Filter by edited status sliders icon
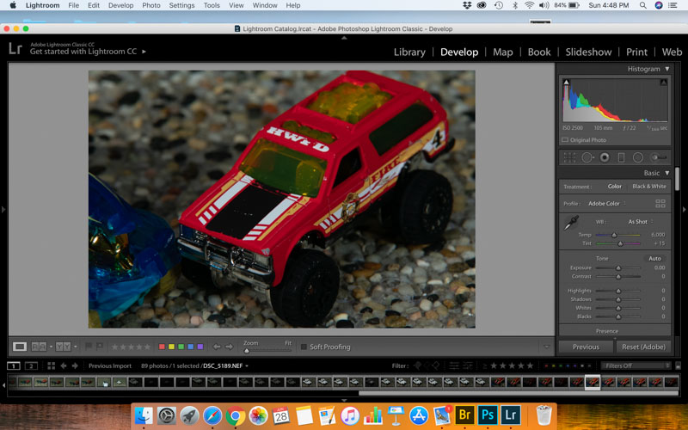 tap(454, 365)
